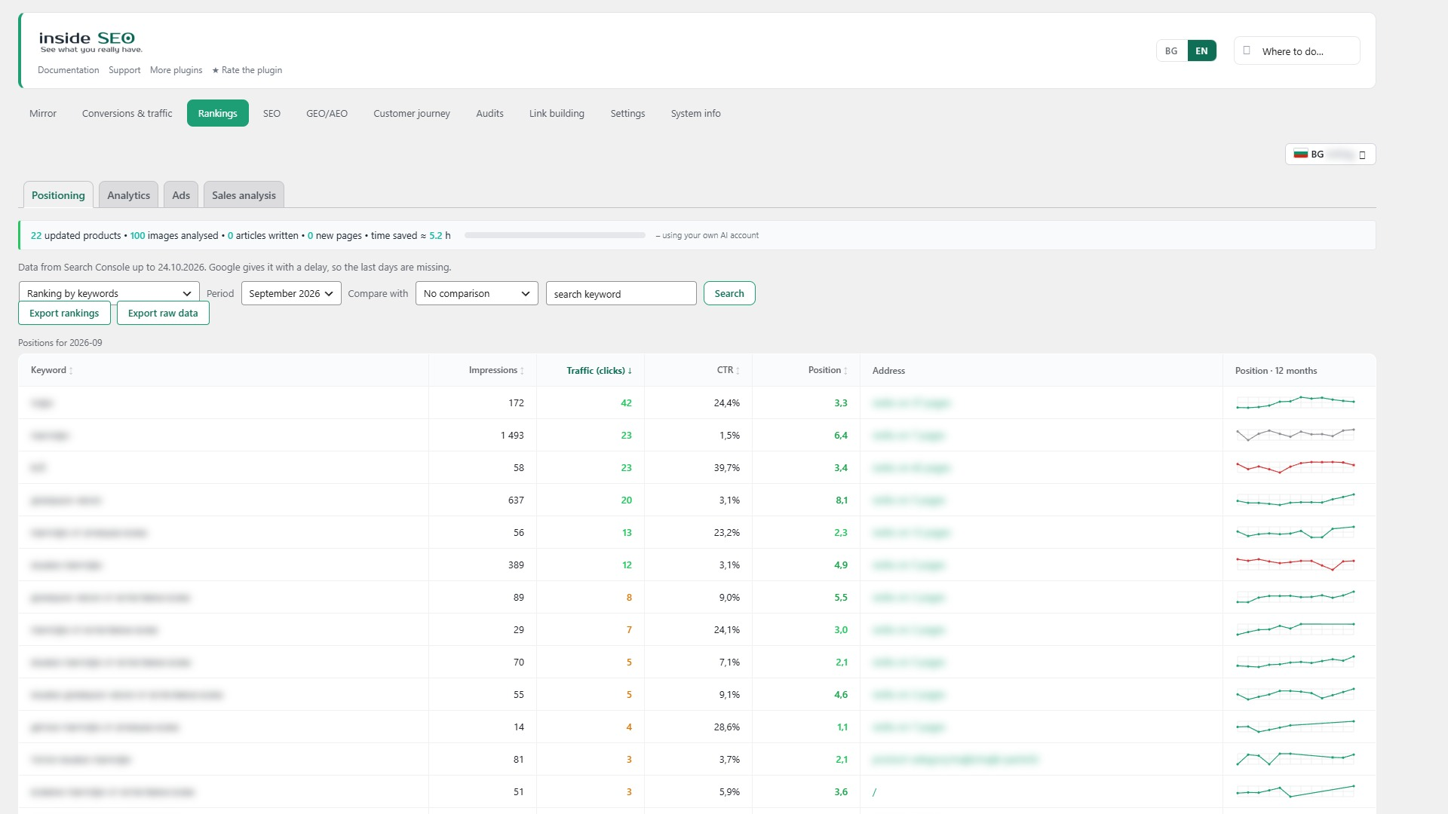Click the inside SEO logo
Screen dimensions: 1448x814
point(90,42)
